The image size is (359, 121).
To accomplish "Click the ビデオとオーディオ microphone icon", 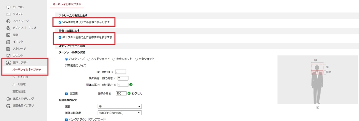I will coord(8,28).
